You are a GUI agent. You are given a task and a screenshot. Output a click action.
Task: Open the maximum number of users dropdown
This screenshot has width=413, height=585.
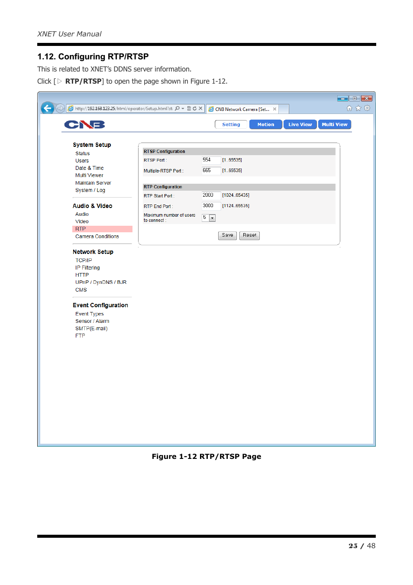[x=209, y=218]
